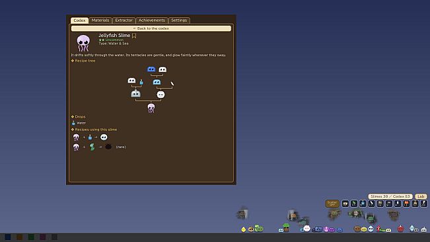Click jellyfish icon in the water recipe row
The height and width of the screenshot is (242, 430).
click(x=76, y=137)
